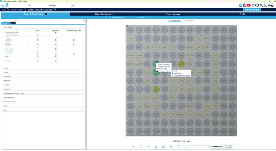Image resolution: width=276 pixels, height=151 pixels.
Task: Uncheck ExternalMemoryLoader in Pin Reservation submenu
Action: [172, 75]
